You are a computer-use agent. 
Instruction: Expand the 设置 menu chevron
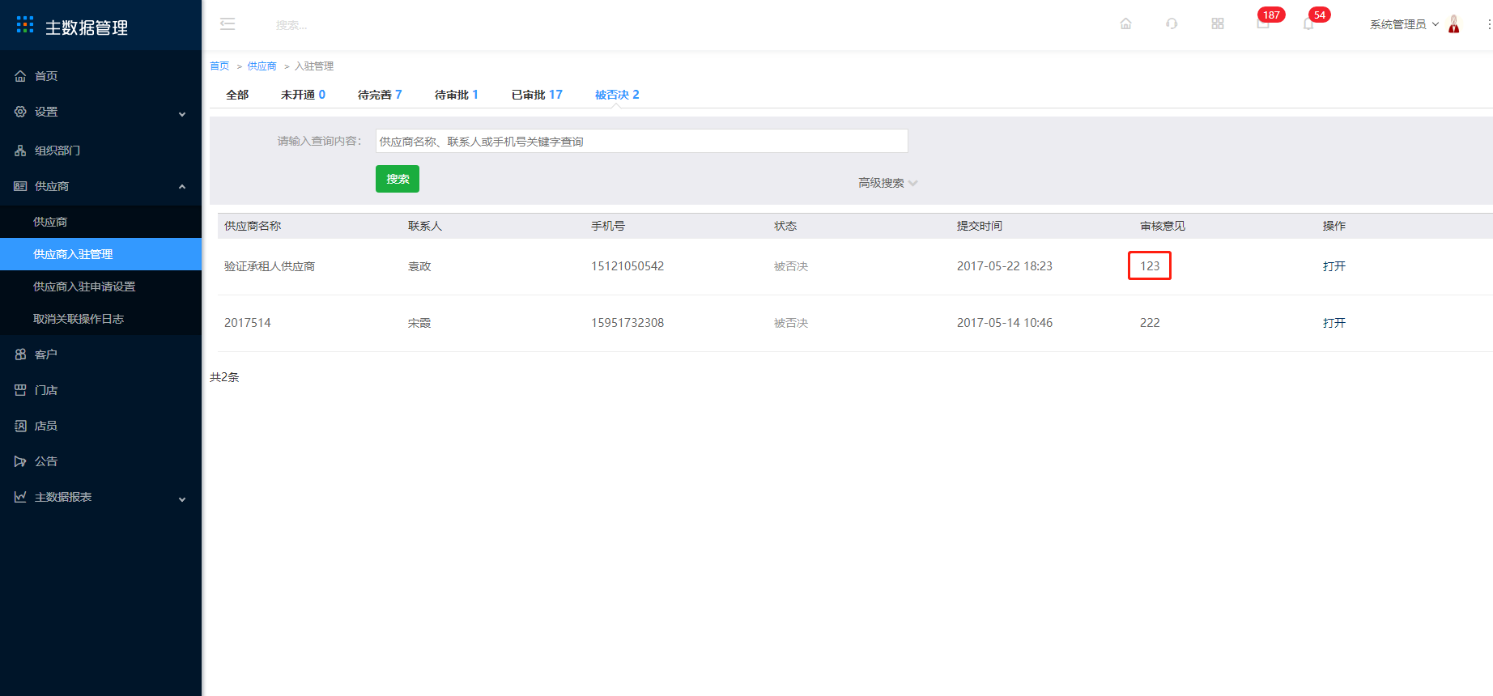182,114
